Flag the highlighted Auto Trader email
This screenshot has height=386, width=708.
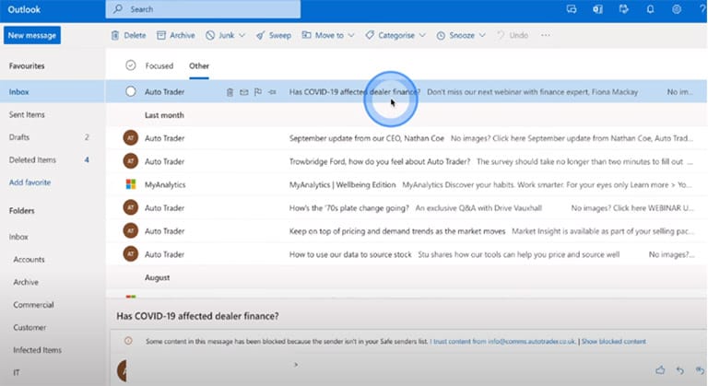tap(258, 92)
